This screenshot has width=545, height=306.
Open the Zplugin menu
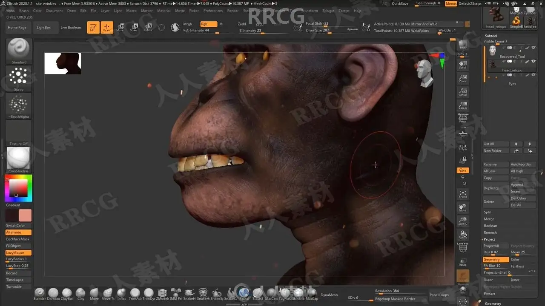pyautogui.click(x=328, y=11)
